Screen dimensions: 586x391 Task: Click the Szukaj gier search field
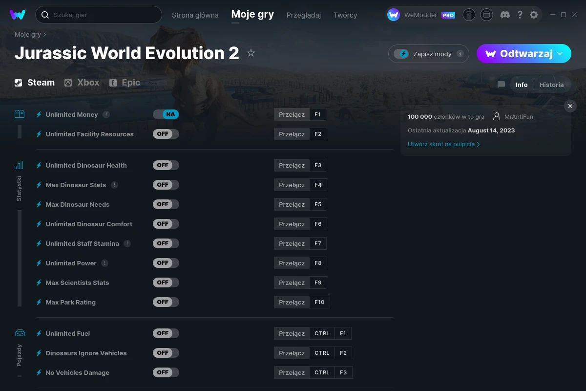pos(99,15)
